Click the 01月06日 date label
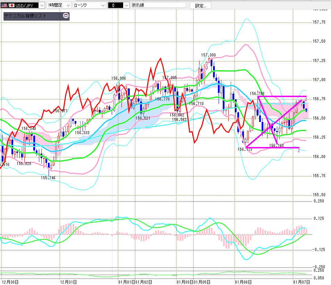The width and height of the screenshot is (331, 285). (x=243, y=282)
